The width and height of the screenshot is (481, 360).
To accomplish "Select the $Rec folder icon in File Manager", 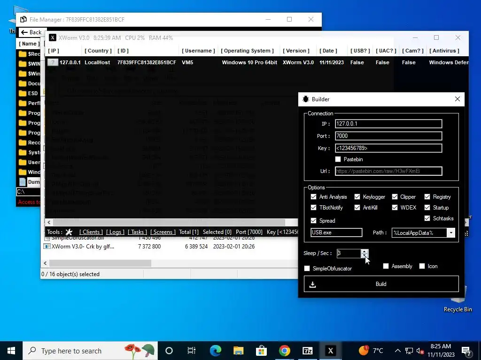I will pyautogui.click(x=23, y=54).
